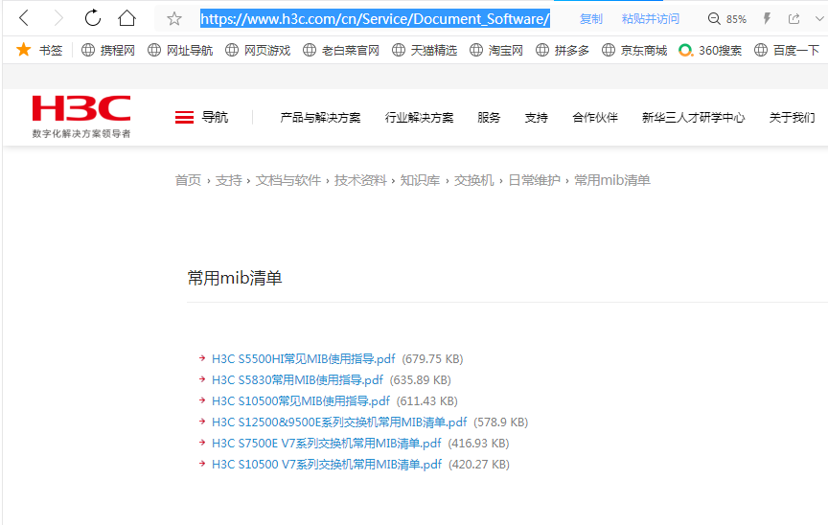The width and height of the screenshot is (828, 525).
Task: Download H3C S10500常见MIB使用指导.pdf
Action: click(301, 401)
